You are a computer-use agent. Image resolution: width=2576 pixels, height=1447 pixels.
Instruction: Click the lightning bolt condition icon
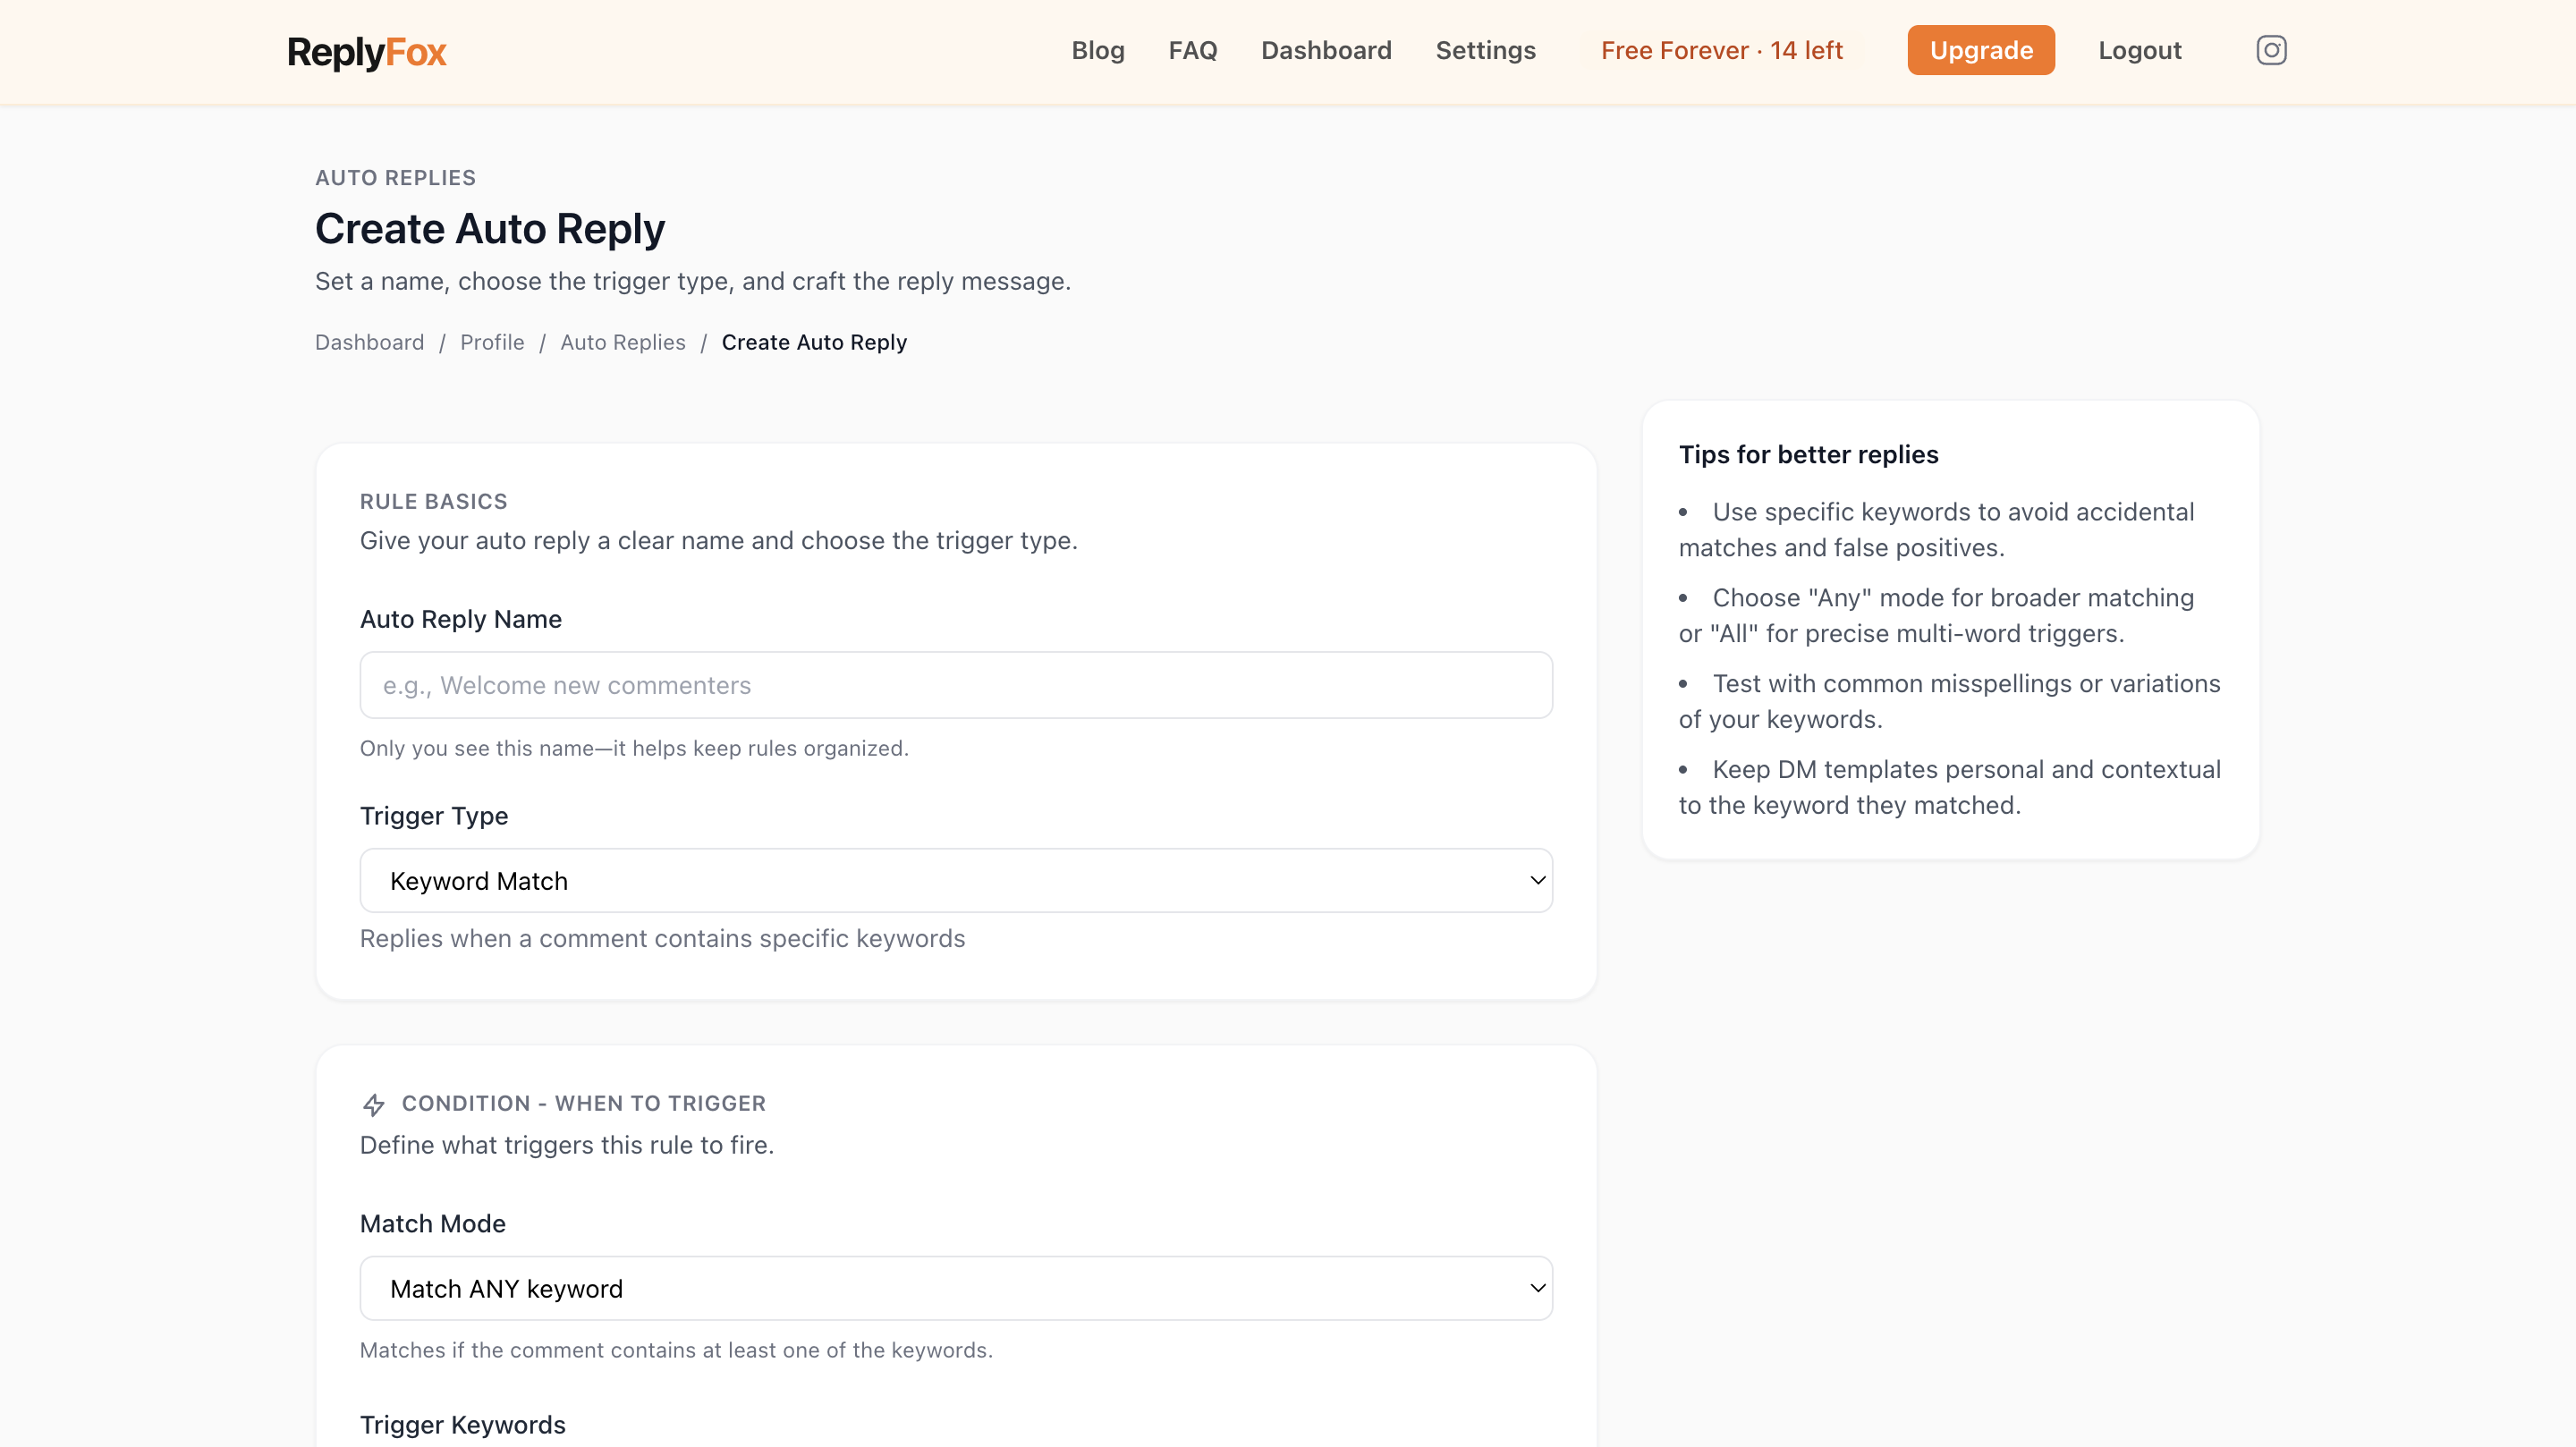click(x=373, y=1104)
